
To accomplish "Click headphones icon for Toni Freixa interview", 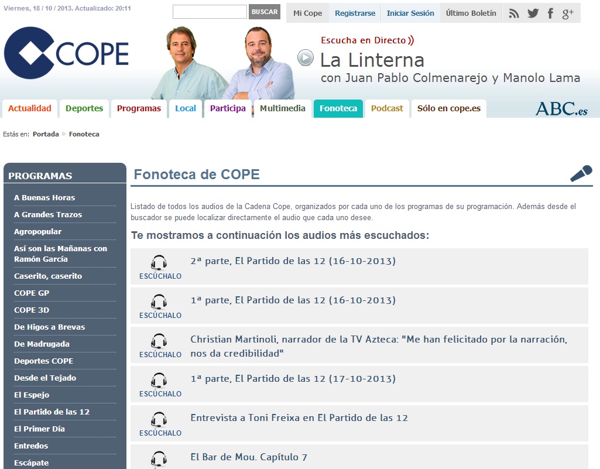I will pyautogui.click(x=159, y=419).
